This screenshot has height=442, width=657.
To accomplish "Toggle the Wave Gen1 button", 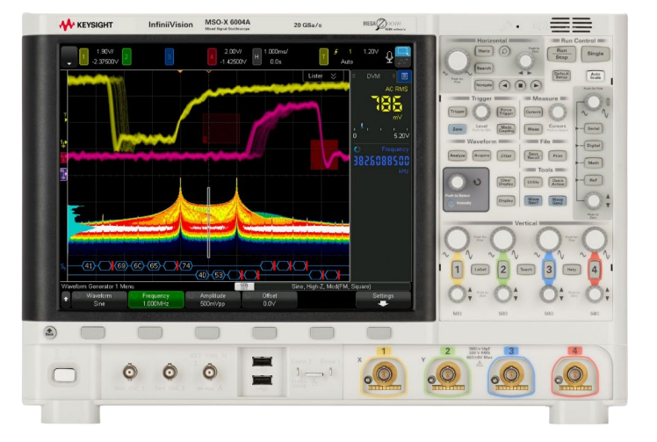I will [533, 200].
